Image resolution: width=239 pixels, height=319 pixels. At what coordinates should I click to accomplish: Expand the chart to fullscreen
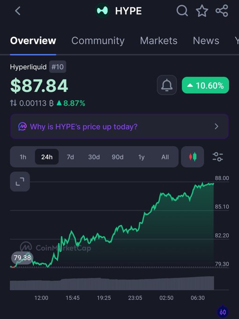[x=20, y=182]
